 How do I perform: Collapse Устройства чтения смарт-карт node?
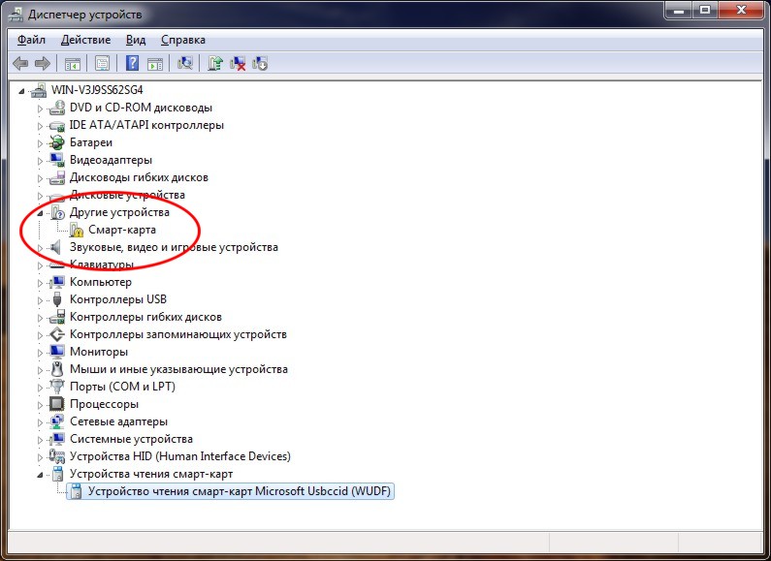point(41,474)
